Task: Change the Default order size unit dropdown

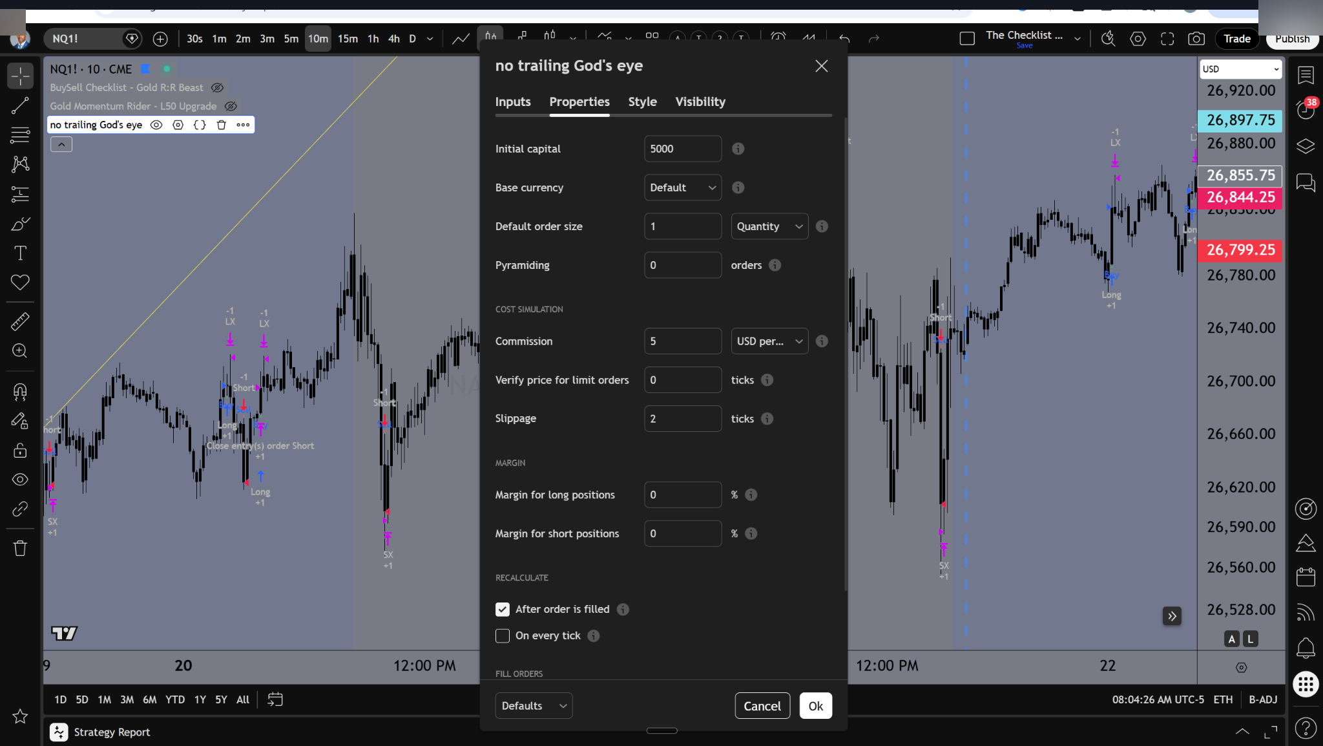Action: (769, 226)
